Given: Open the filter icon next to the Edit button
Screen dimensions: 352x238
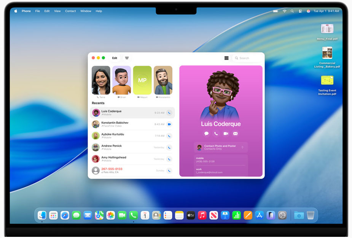Looking at the screenshot, I should pos(127,58).
